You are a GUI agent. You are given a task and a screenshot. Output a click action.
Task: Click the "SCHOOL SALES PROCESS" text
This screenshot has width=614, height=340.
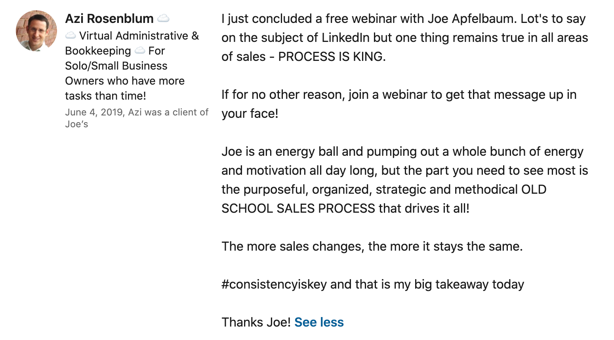[x=298, y=208]
